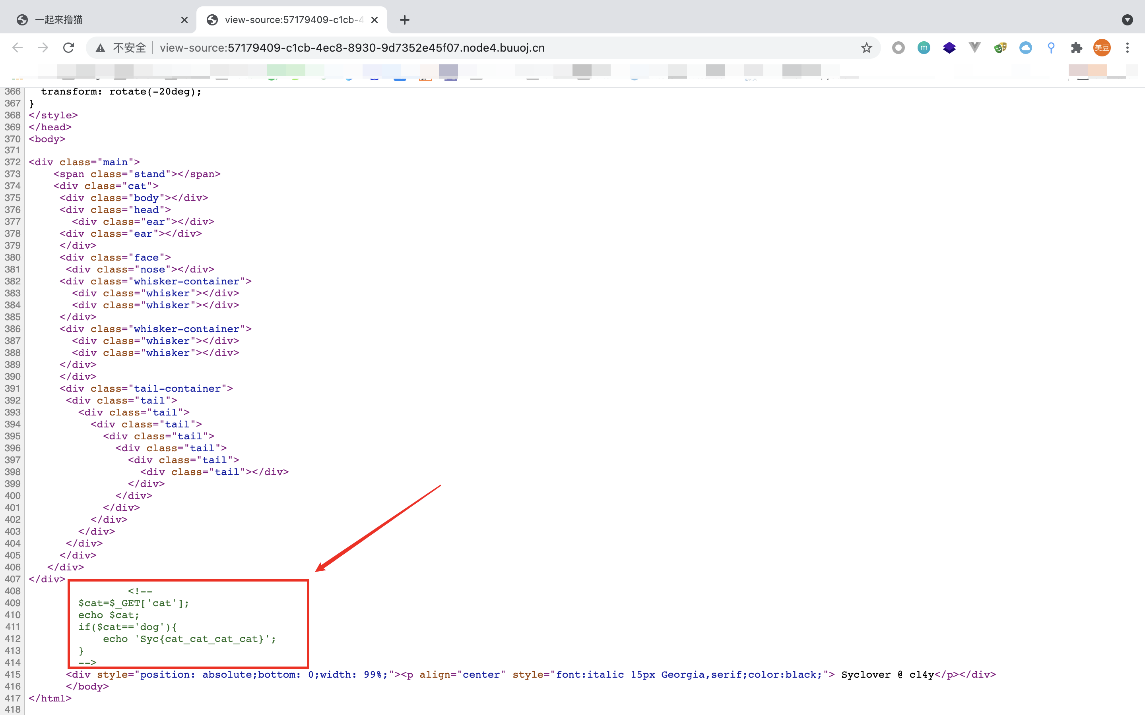Open the blue cloud extension icon
This screenshot has height=715, width=1145.
pos(1026,48)
